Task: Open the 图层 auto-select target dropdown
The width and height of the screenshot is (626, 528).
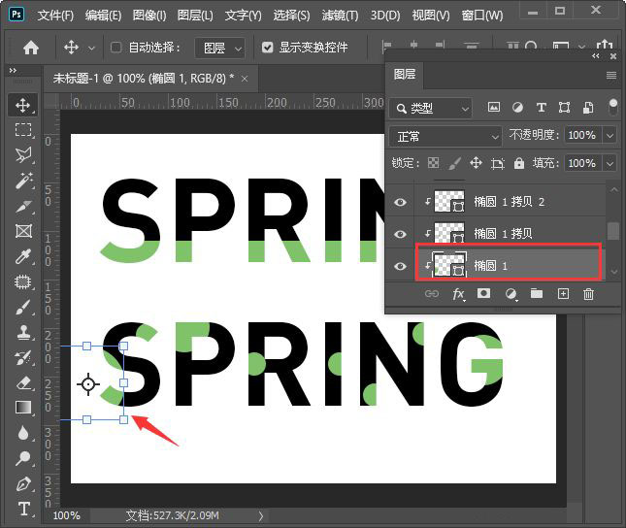Action: (x=219, y=48)
